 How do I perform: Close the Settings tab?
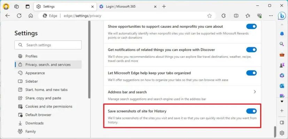[93, 7]
